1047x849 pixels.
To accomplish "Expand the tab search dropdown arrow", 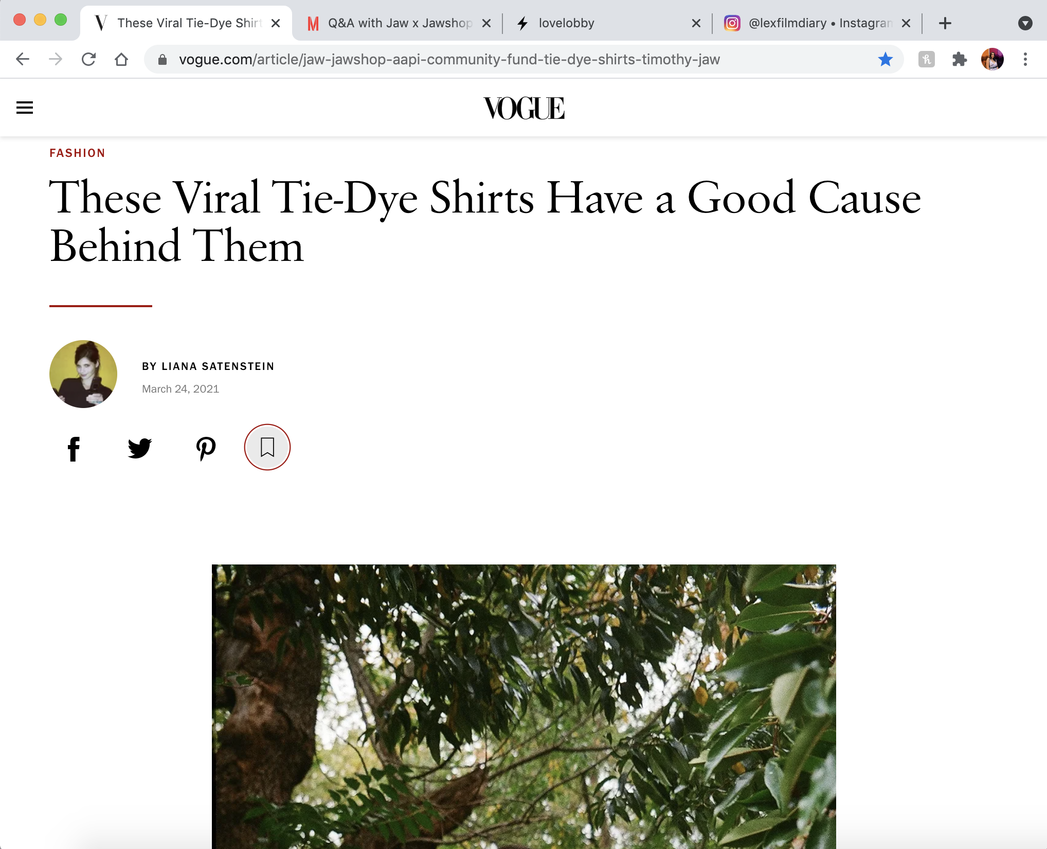I will click(x=1025, y=23).
